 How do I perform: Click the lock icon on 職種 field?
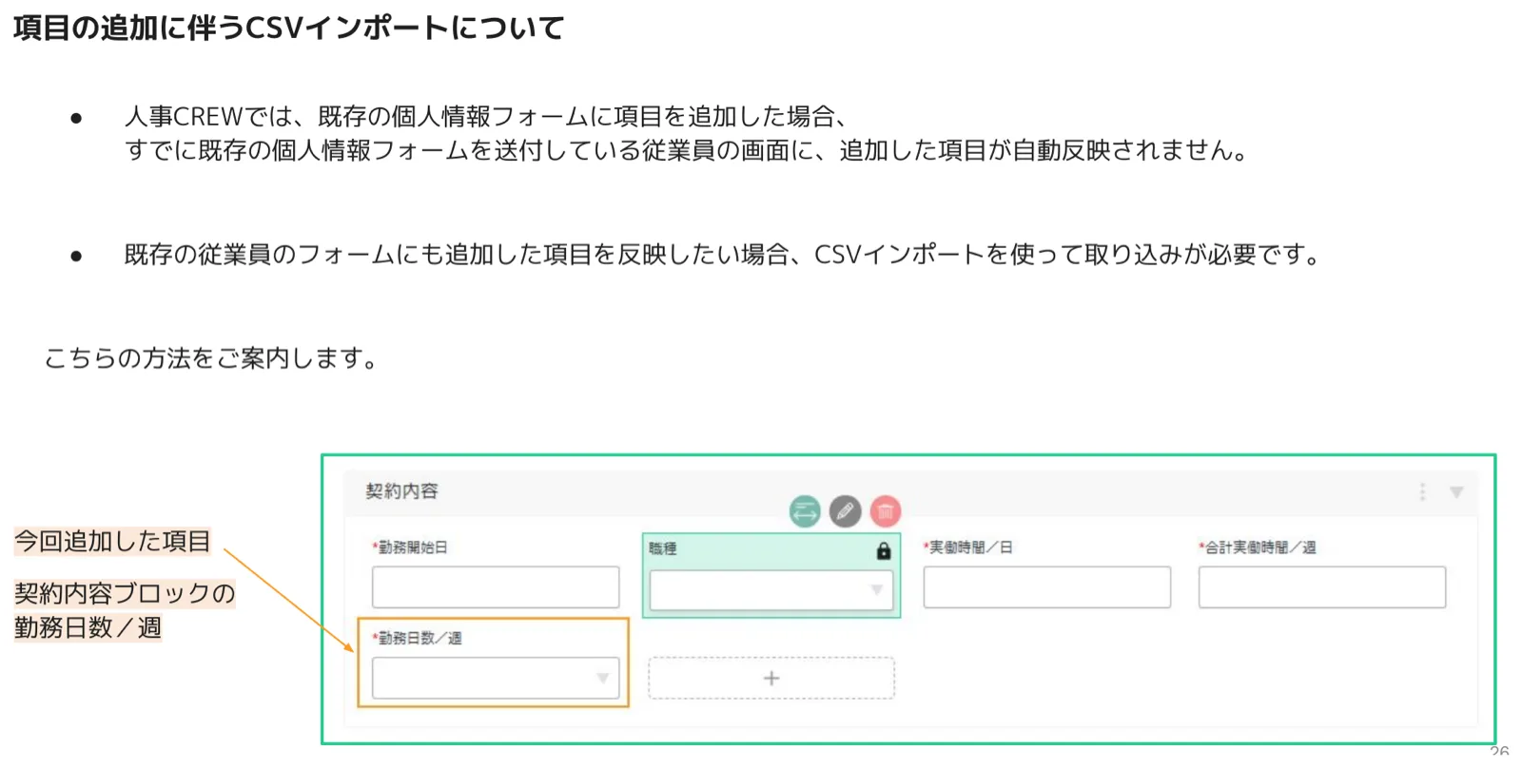[883, 550]
